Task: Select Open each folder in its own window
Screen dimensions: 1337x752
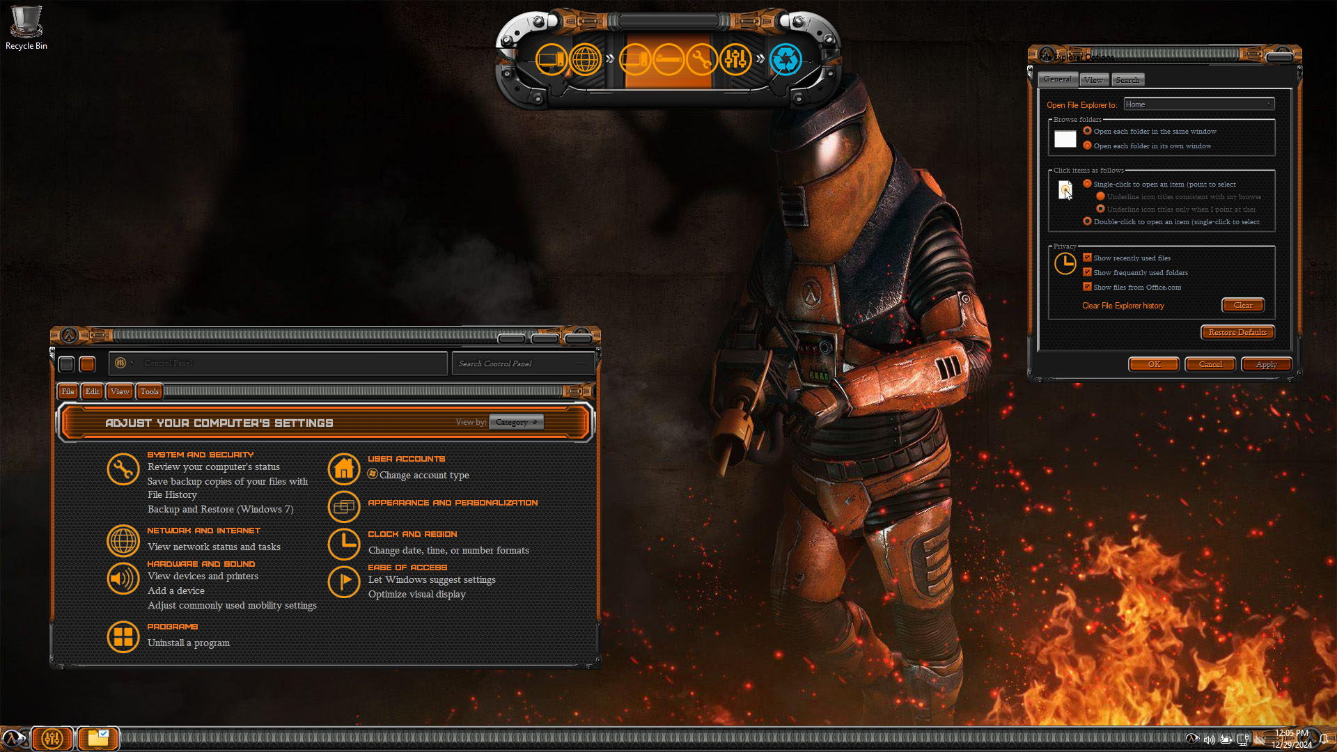Action: click(x=1087, y=146)
